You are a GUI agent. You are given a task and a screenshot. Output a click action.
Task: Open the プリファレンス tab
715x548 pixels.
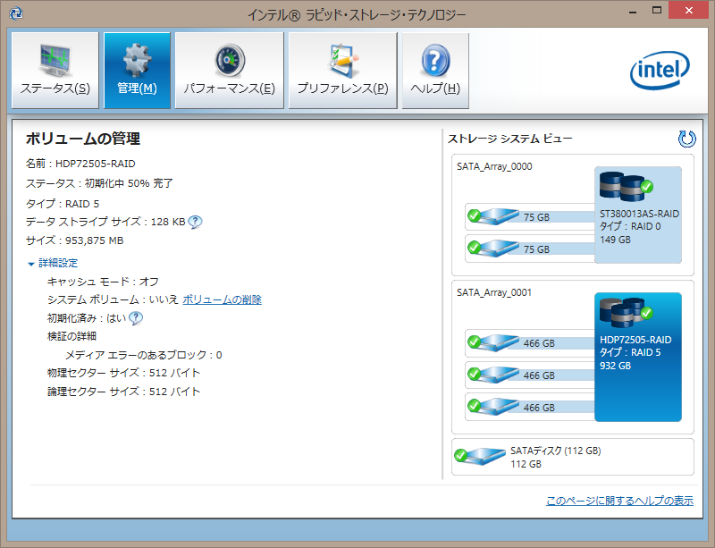[342, 71]
